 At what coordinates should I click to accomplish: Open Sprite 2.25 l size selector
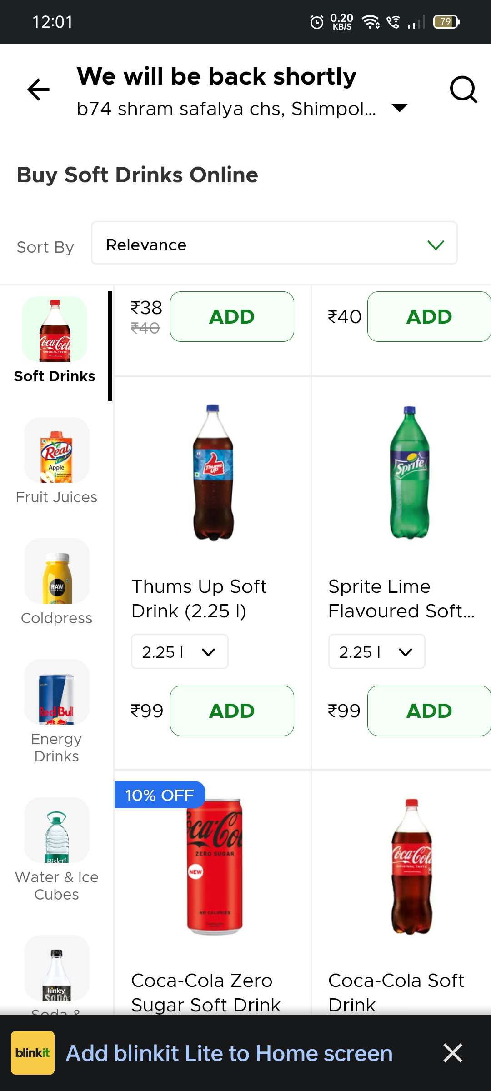click(x=376, y=652)
